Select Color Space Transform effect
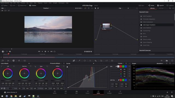175x98 pixels. pos(157,25)
